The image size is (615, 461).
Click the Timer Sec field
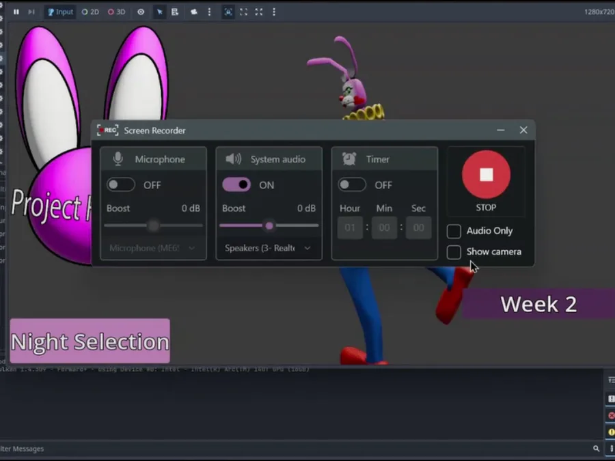[418, 227]
